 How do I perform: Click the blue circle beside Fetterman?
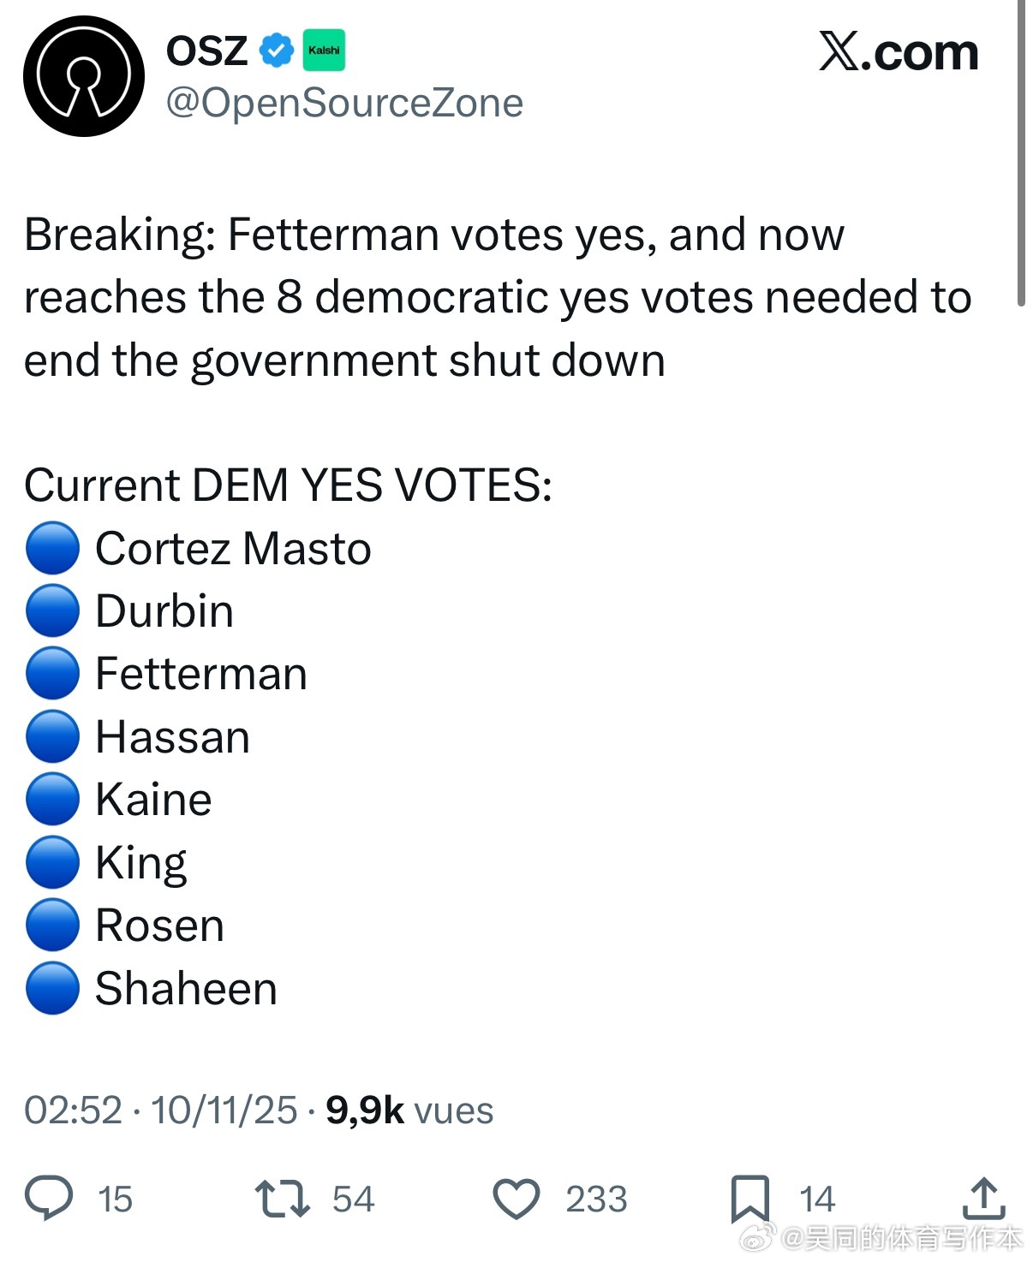point(53,674)
